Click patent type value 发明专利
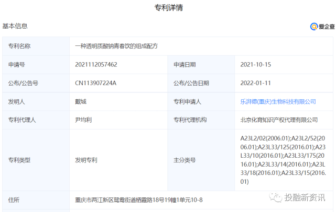 86,160
